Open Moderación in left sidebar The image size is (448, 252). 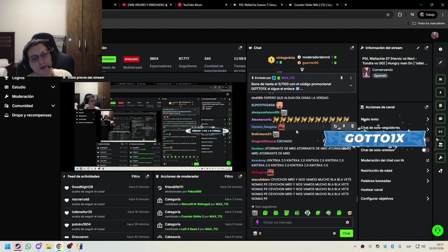(x=23, y=97)
